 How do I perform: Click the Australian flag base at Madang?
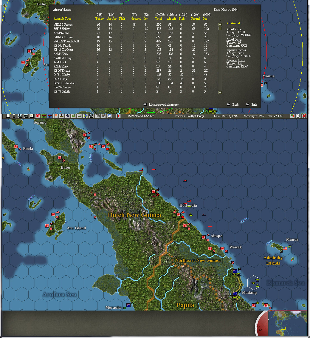pyautogui.click(x=235, y=294)
